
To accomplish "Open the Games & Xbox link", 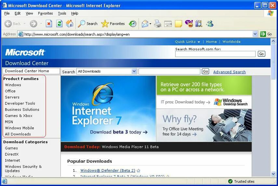I will coord(19,116).
